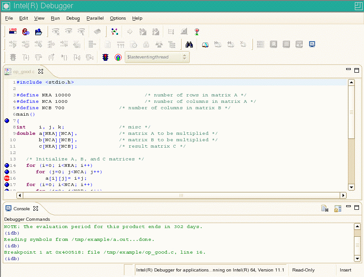Click the source editor vertical scrollbar thumb
364x277 pixels.
point(352,112)
